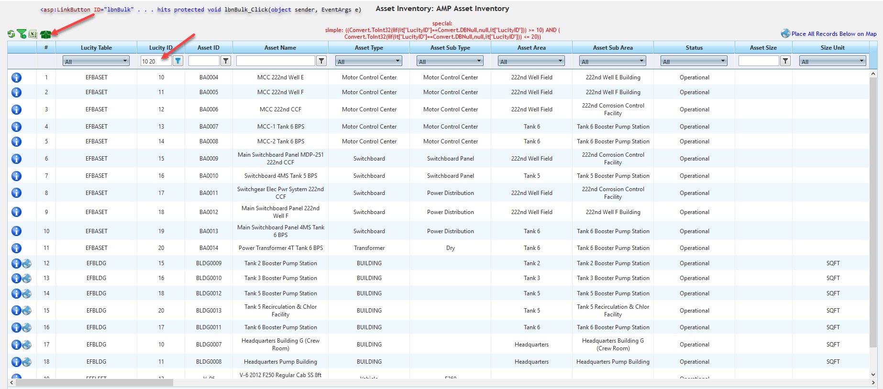
Task: Select the Tank 2 asset area cell
Action: tap(531, 263)
